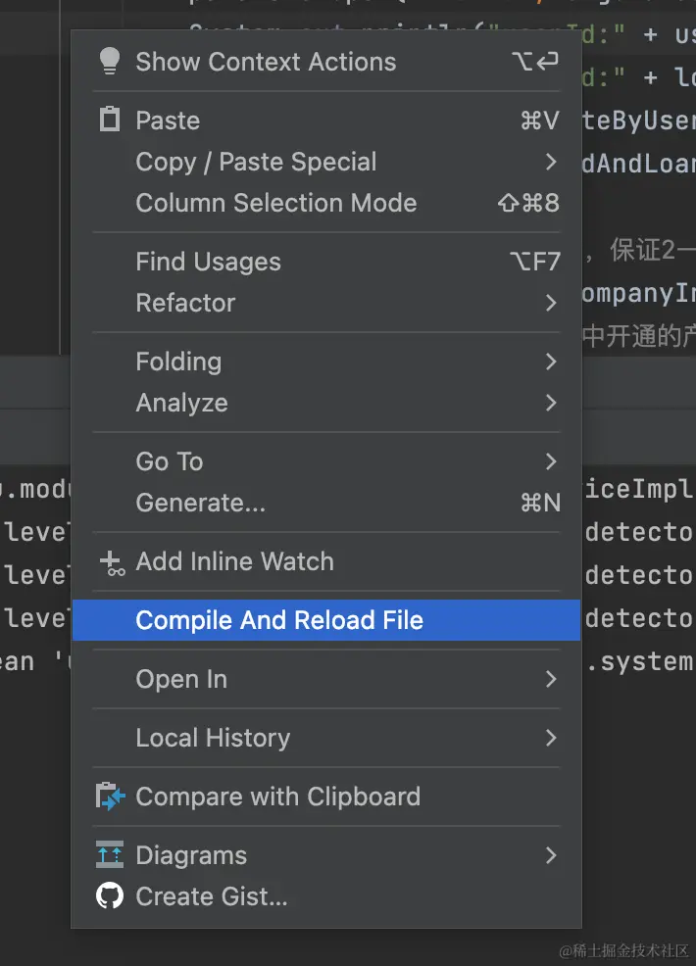
Task: Click the Create Gist... label
Action: pos(212,896)
